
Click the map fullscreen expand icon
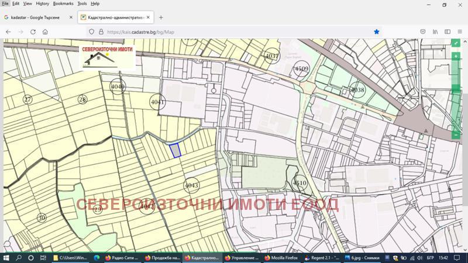456,43
